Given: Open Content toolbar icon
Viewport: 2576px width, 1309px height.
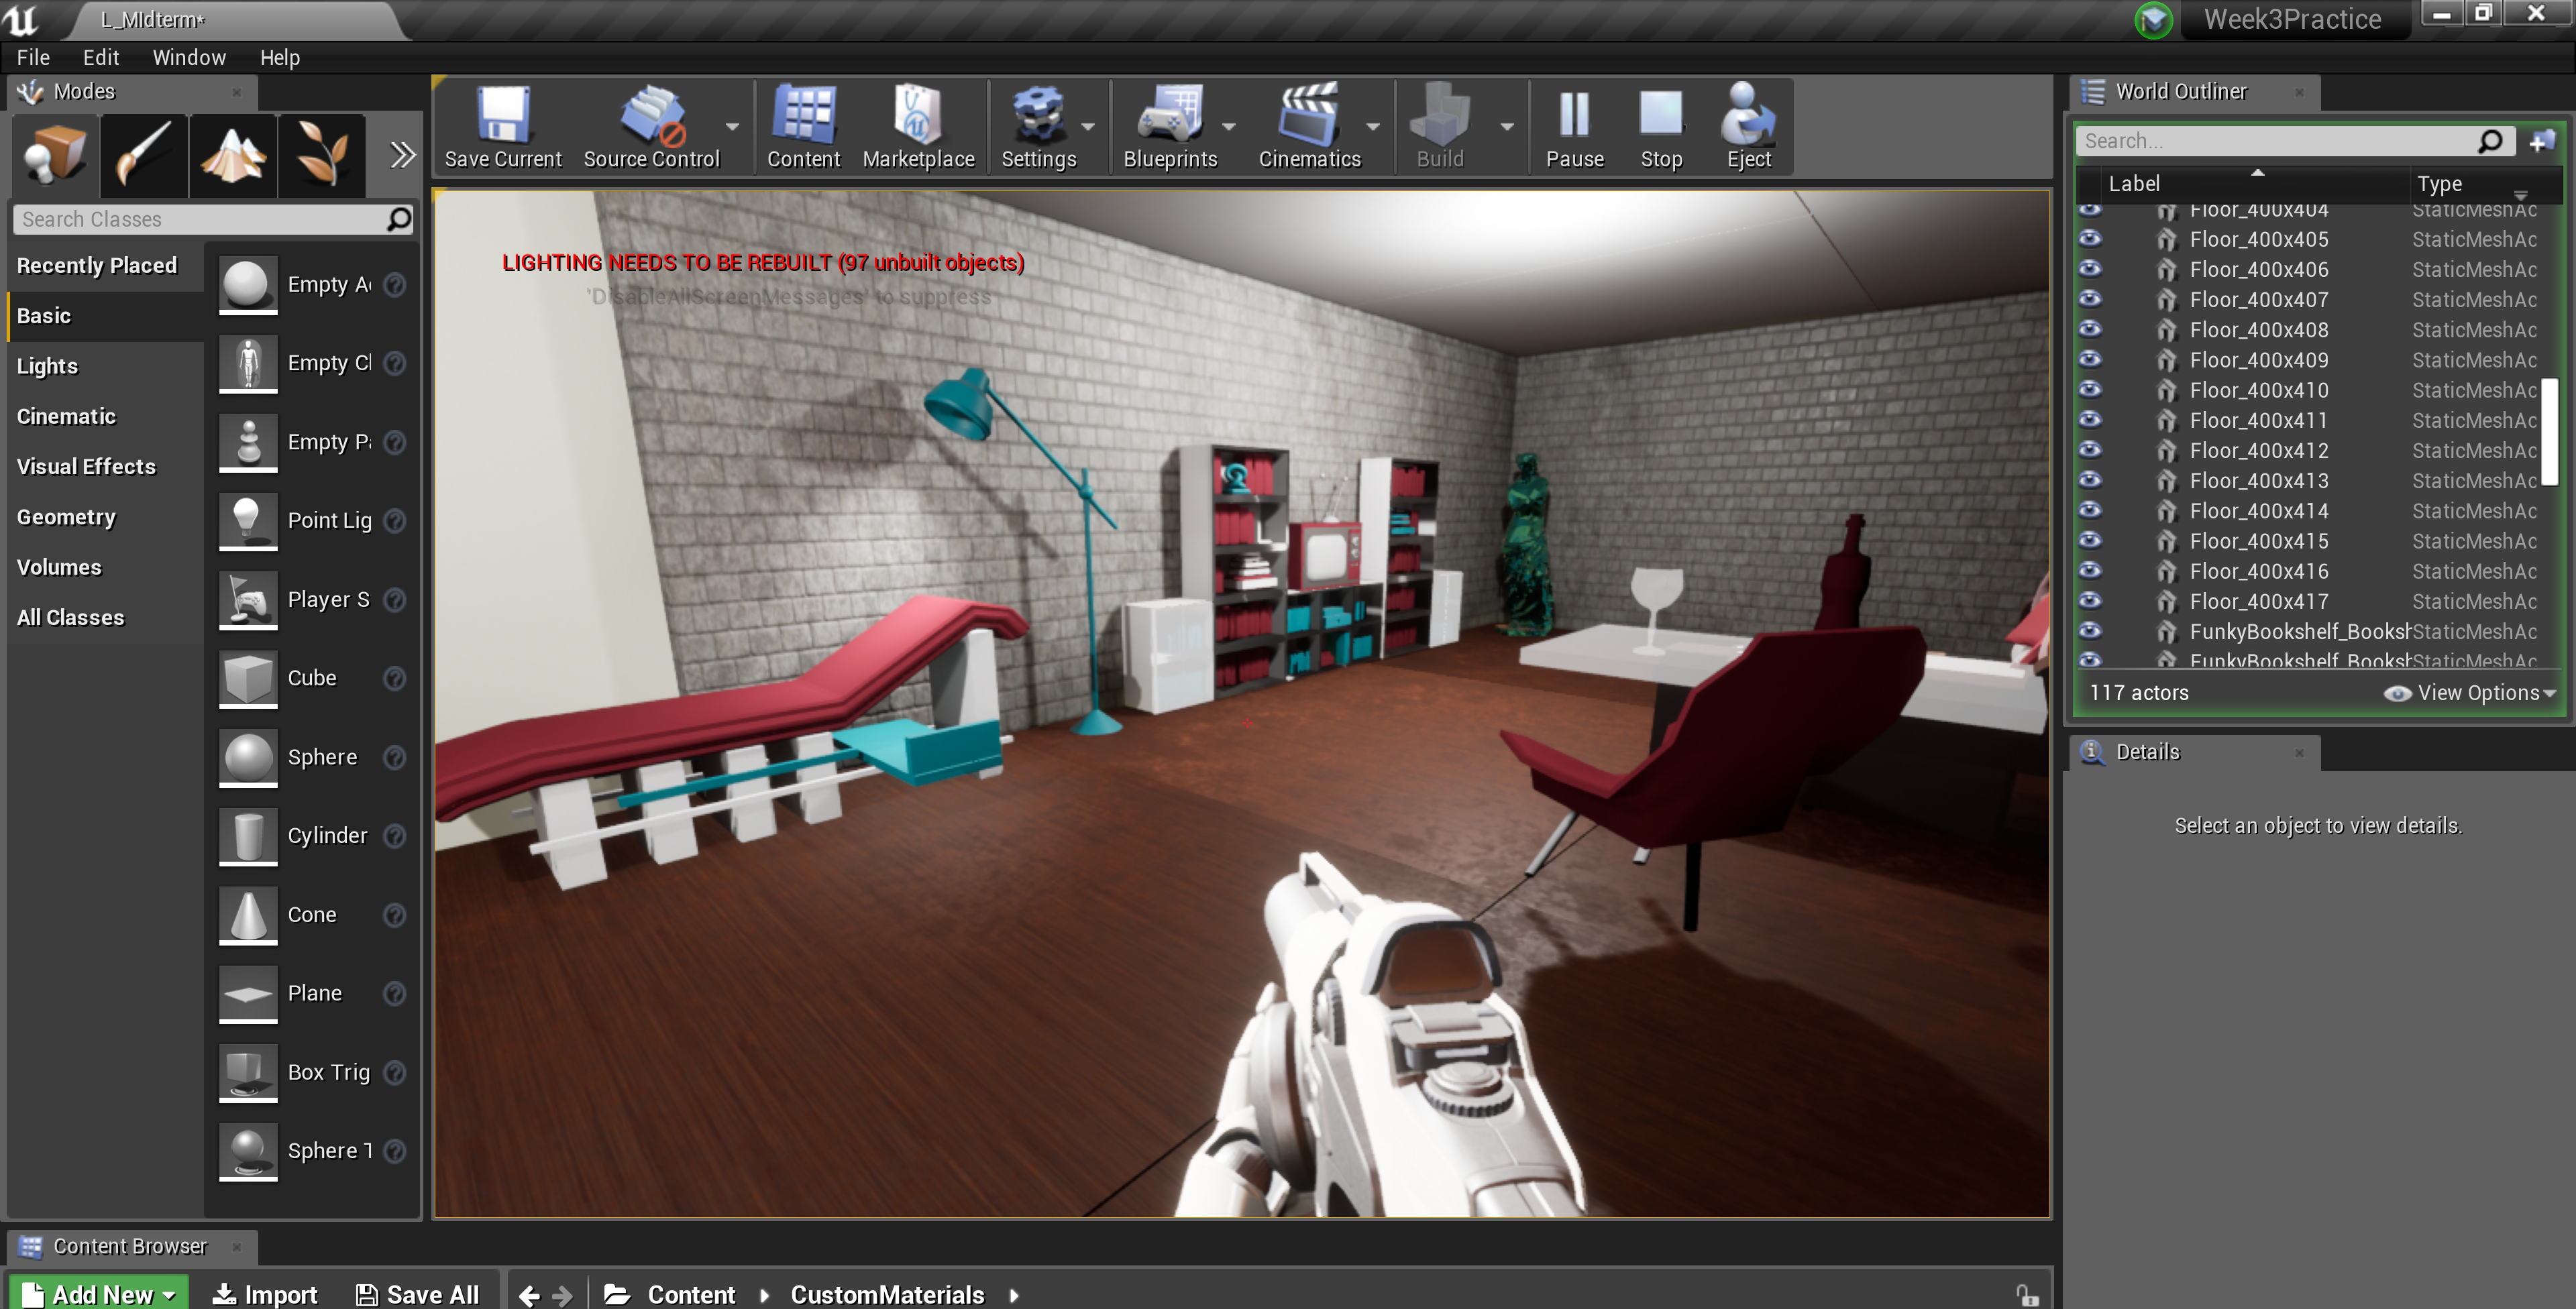Looking at the screenshot, I should tap(803, 127).
